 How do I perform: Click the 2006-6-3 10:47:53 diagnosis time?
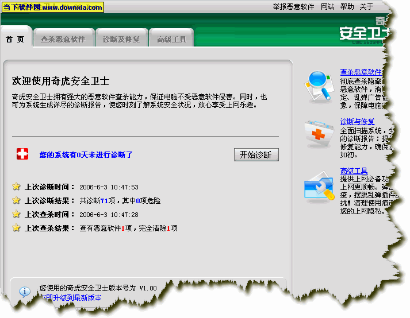[109, 187]
